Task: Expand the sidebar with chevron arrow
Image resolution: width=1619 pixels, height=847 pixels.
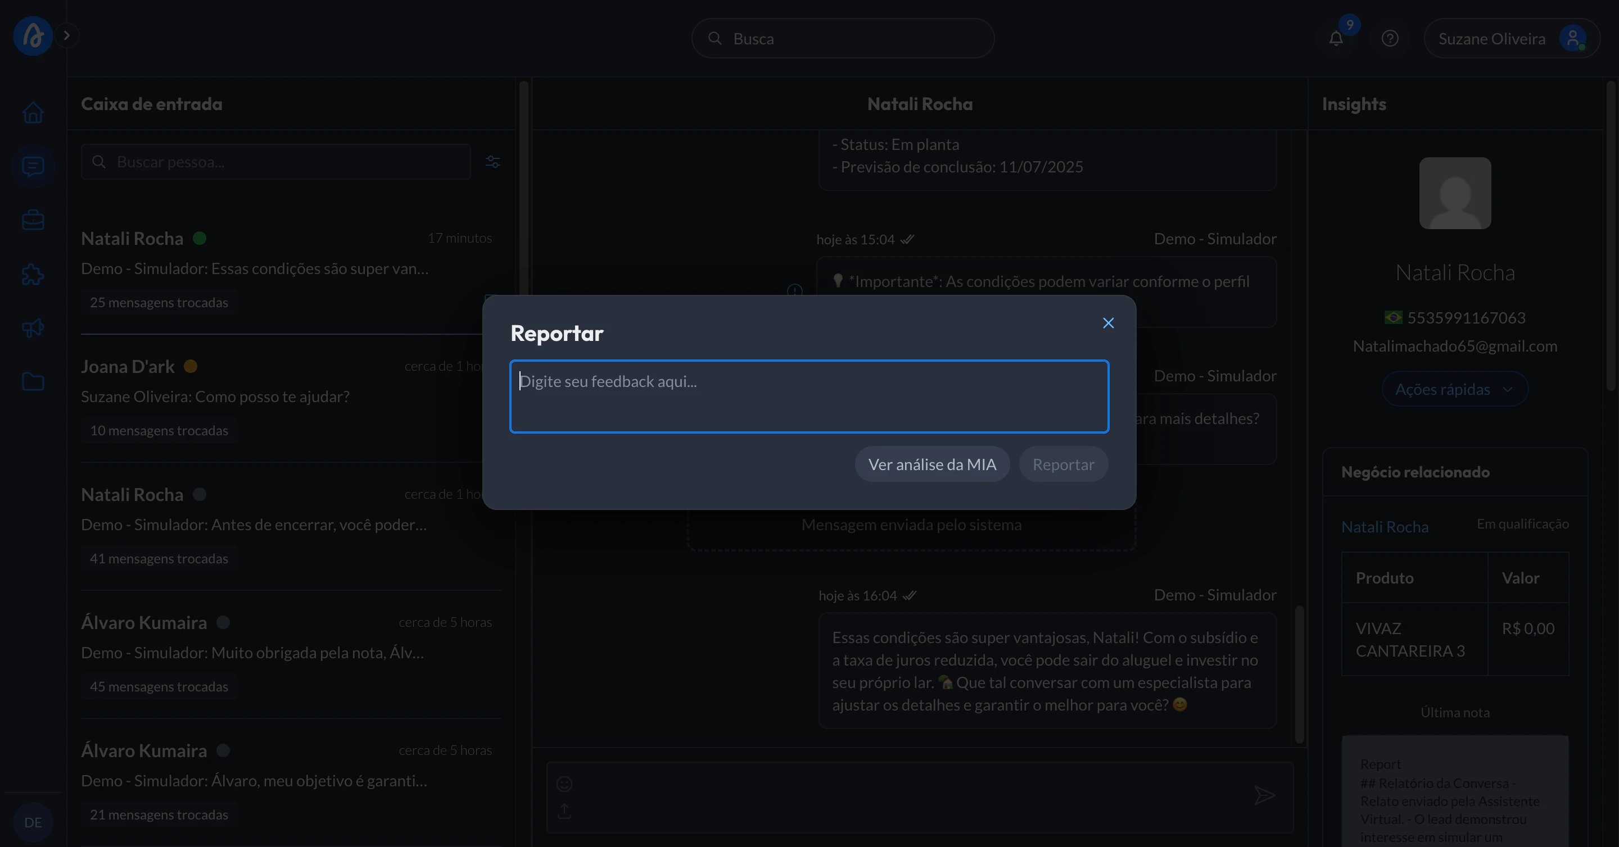Action: (67, 36)
